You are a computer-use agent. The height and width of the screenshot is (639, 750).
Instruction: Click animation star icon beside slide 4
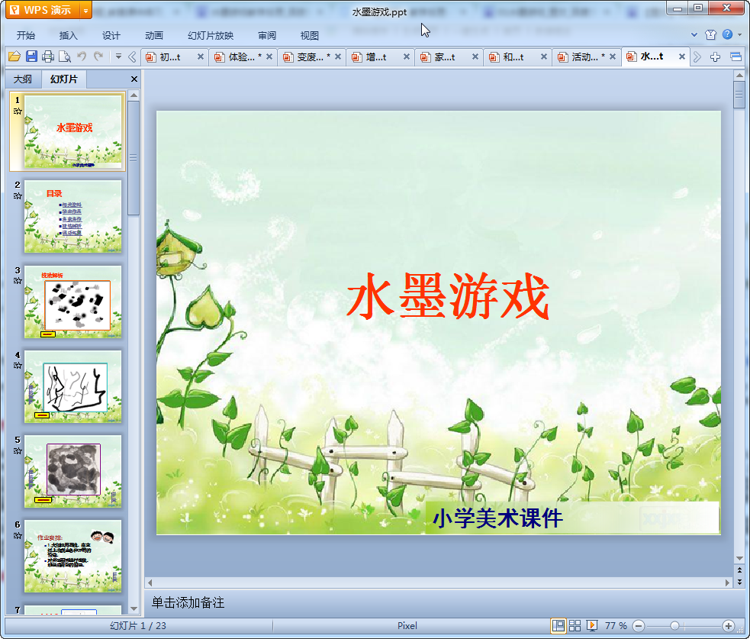(18, 365)
